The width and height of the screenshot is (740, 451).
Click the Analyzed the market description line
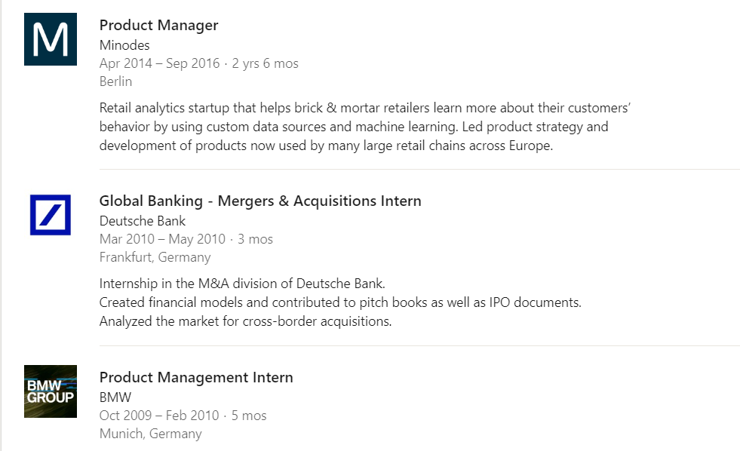tap(245, 321)
